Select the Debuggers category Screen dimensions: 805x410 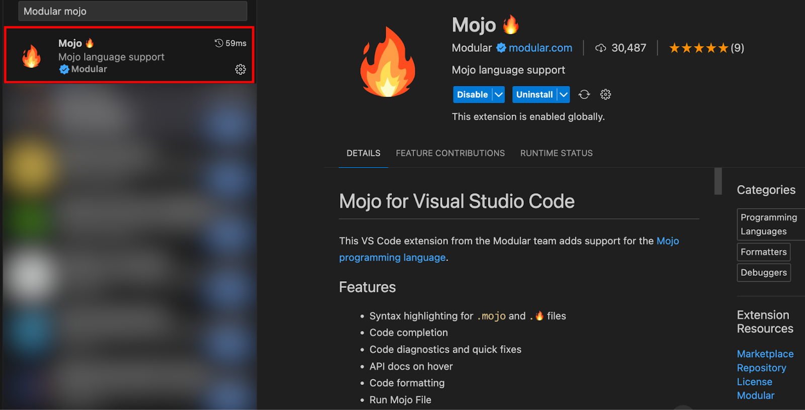click(x=764, y=273)
